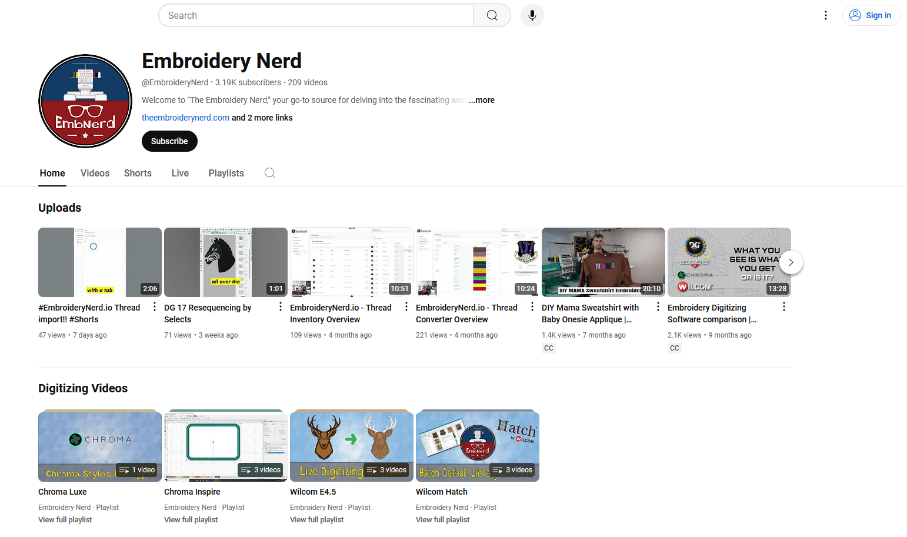Click the Embroidery Nerd channel avatar

click(x=85, y=101)
